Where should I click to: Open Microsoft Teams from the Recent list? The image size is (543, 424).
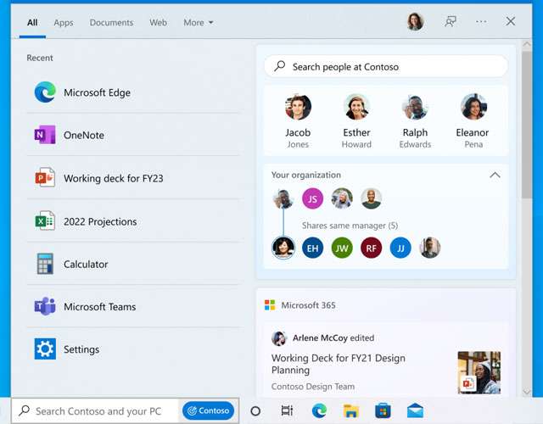133,306
